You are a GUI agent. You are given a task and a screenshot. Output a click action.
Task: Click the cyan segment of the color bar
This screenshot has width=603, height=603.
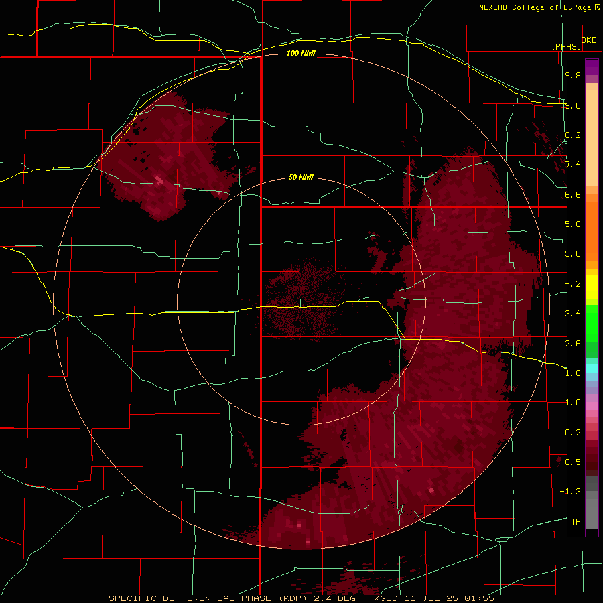[592, 368]
